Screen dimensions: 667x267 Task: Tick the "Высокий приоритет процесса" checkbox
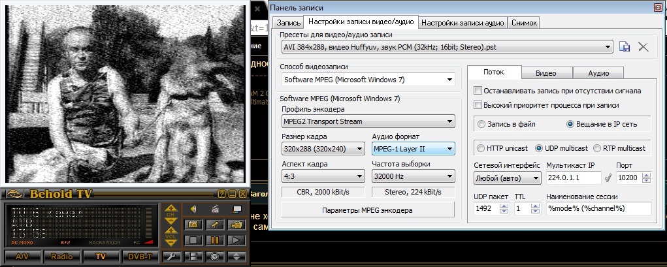[478, 105]
